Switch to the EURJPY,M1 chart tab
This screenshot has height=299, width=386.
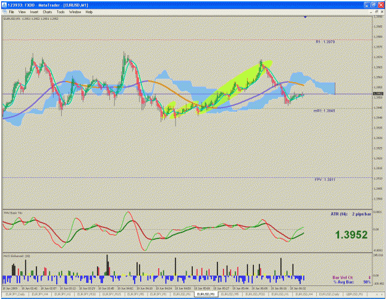158,294
